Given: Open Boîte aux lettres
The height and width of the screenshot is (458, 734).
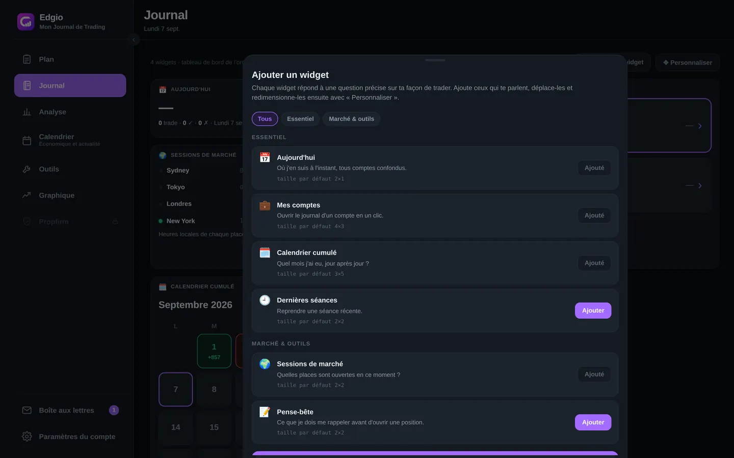Looking at the screenshot, I should [70, 410].
